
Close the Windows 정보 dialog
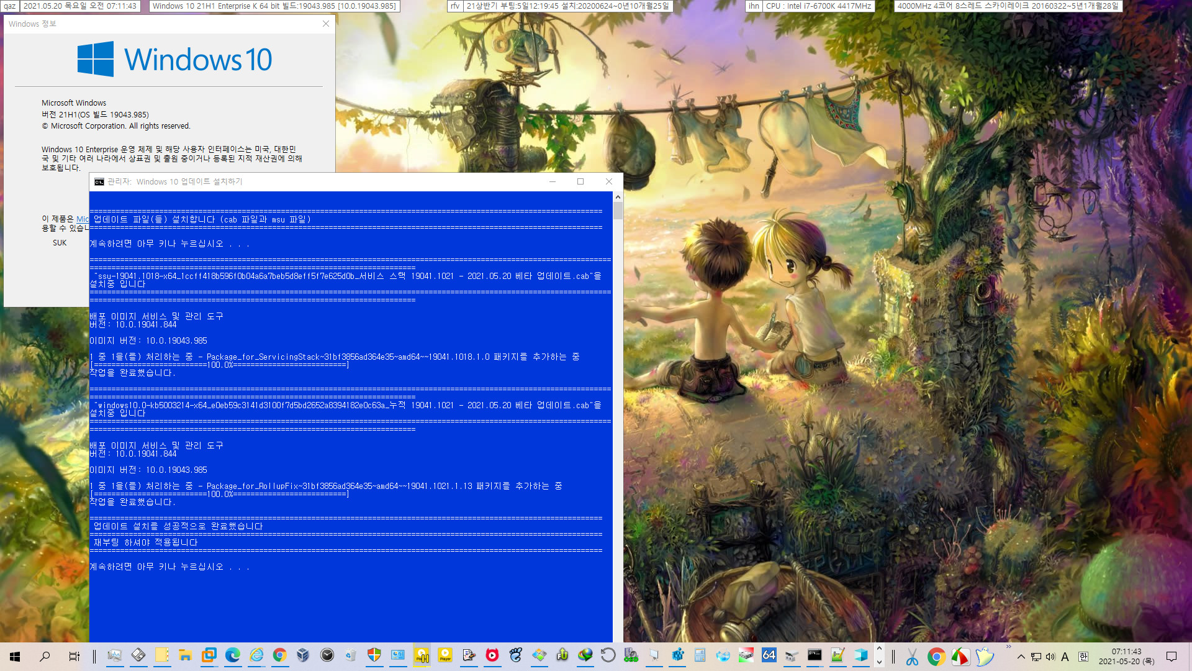pos(326,24)
